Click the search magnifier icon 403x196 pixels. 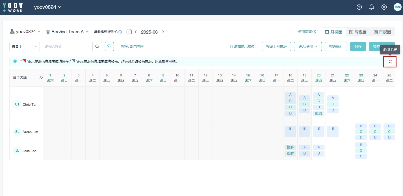[x=97, y=47]
